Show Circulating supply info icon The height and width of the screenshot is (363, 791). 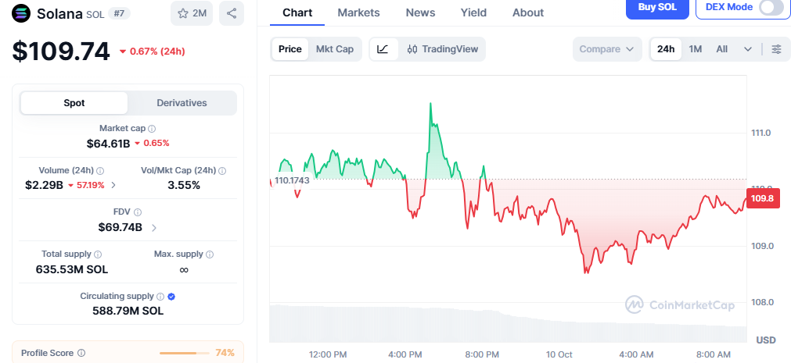pyautogui.click(x=160, y=297)
